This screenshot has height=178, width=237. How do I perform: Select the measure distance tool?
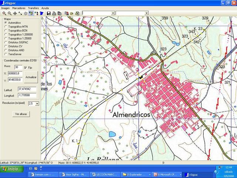coord(20,13)
